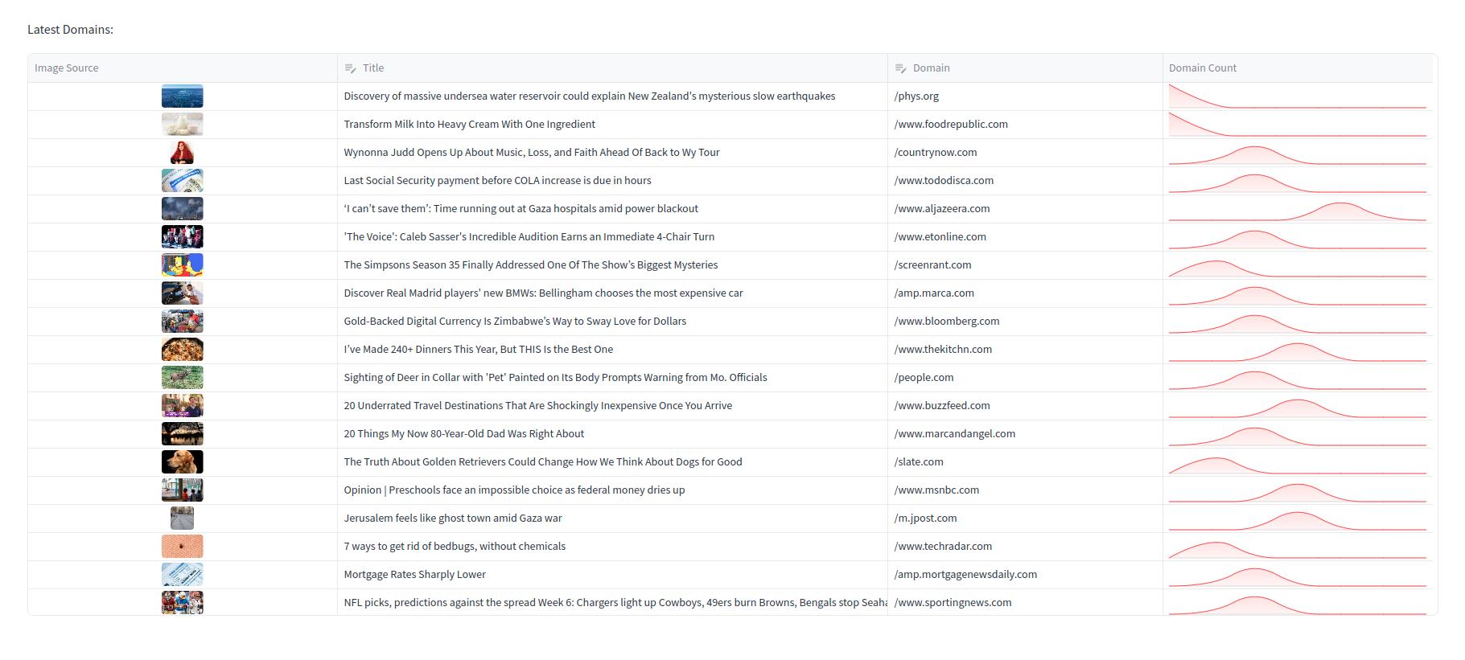Open the Social Security payment thumbnail

[183, 181]
